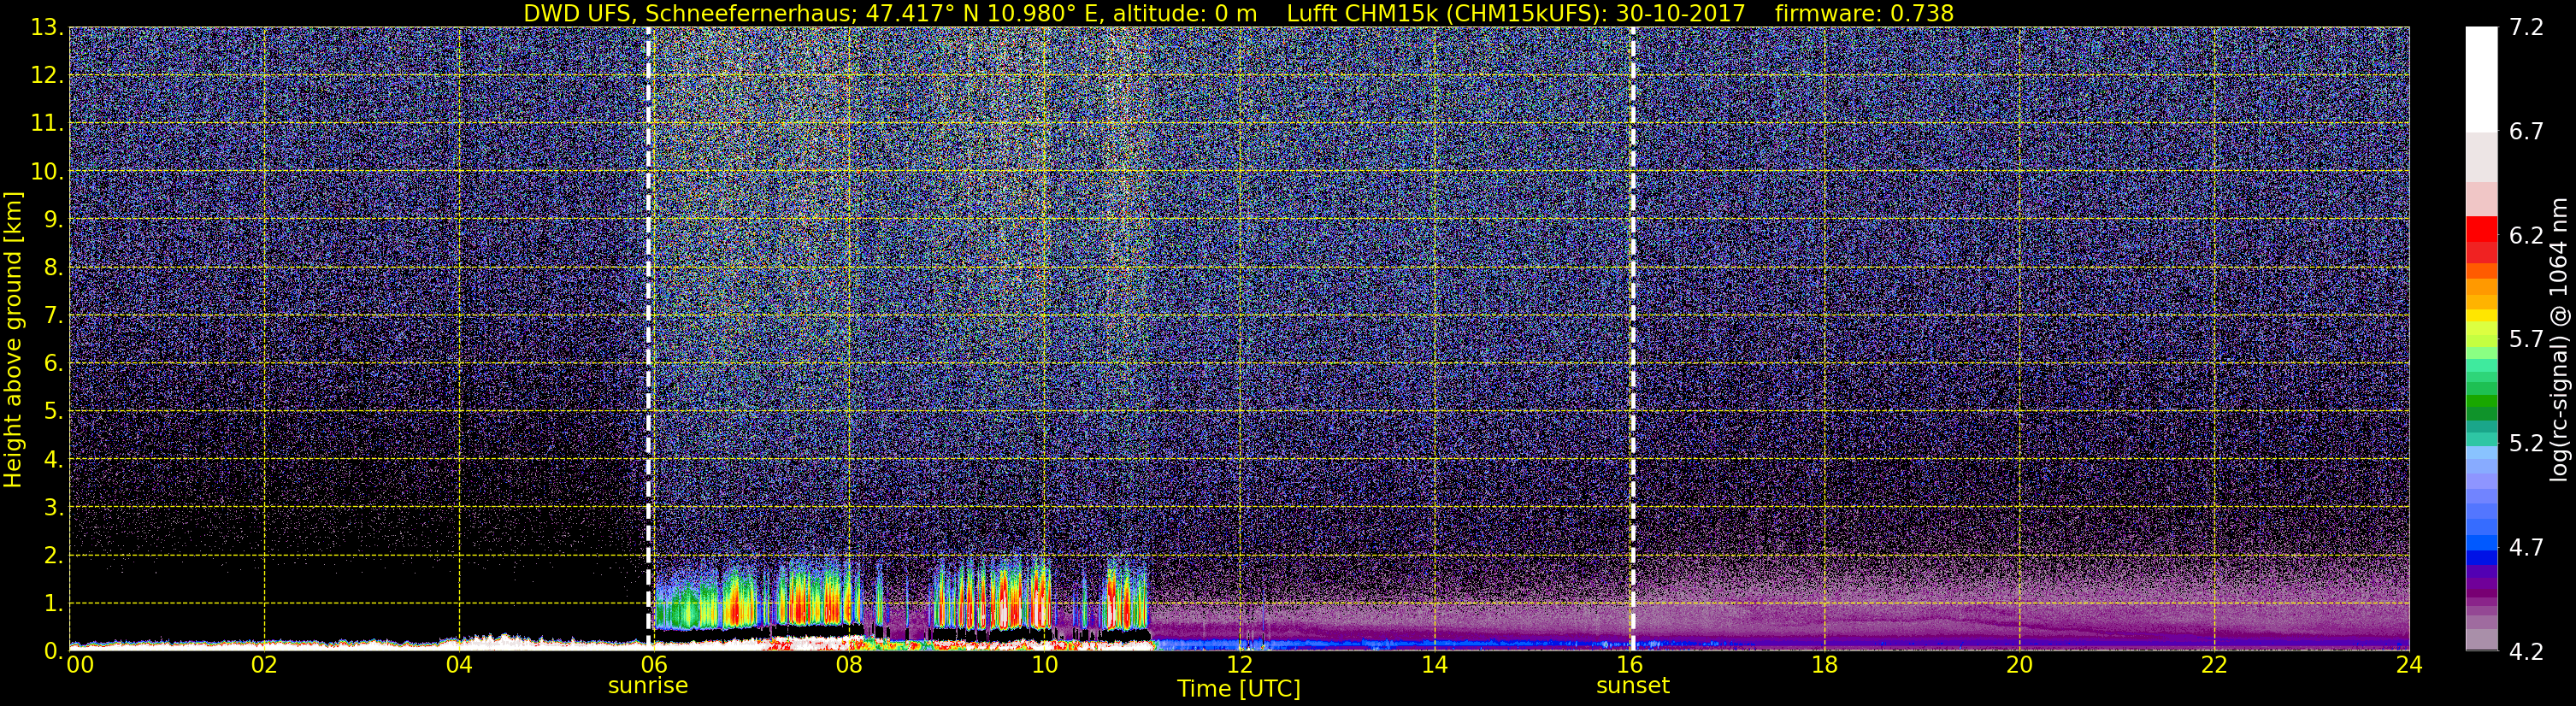Click the 'Lufft CHM15k (CHM15kUFS): 30-10-2017' title text

(x=1516, y=13)
